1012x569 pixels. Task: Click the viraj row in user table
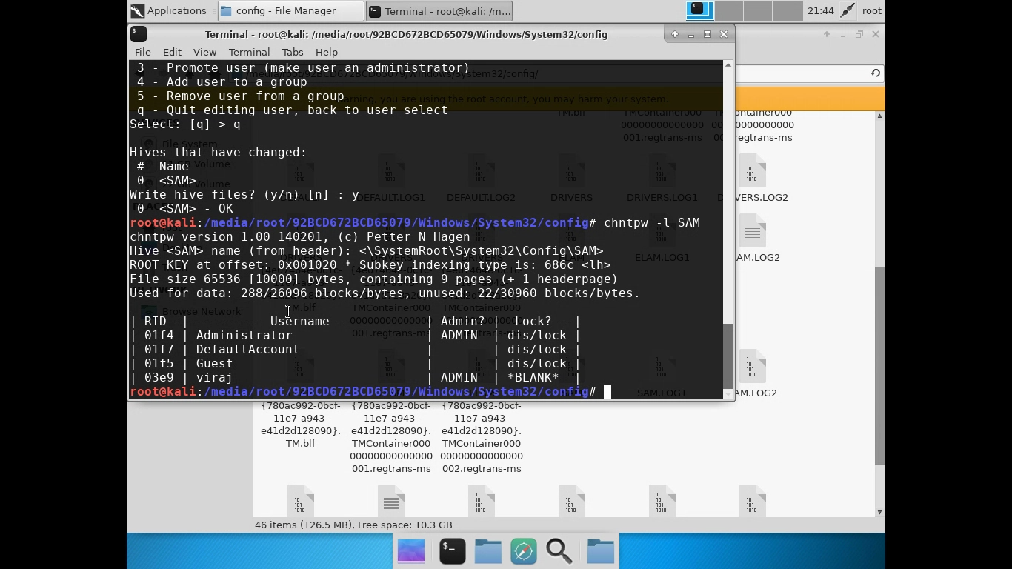click(x=356, y=377)
